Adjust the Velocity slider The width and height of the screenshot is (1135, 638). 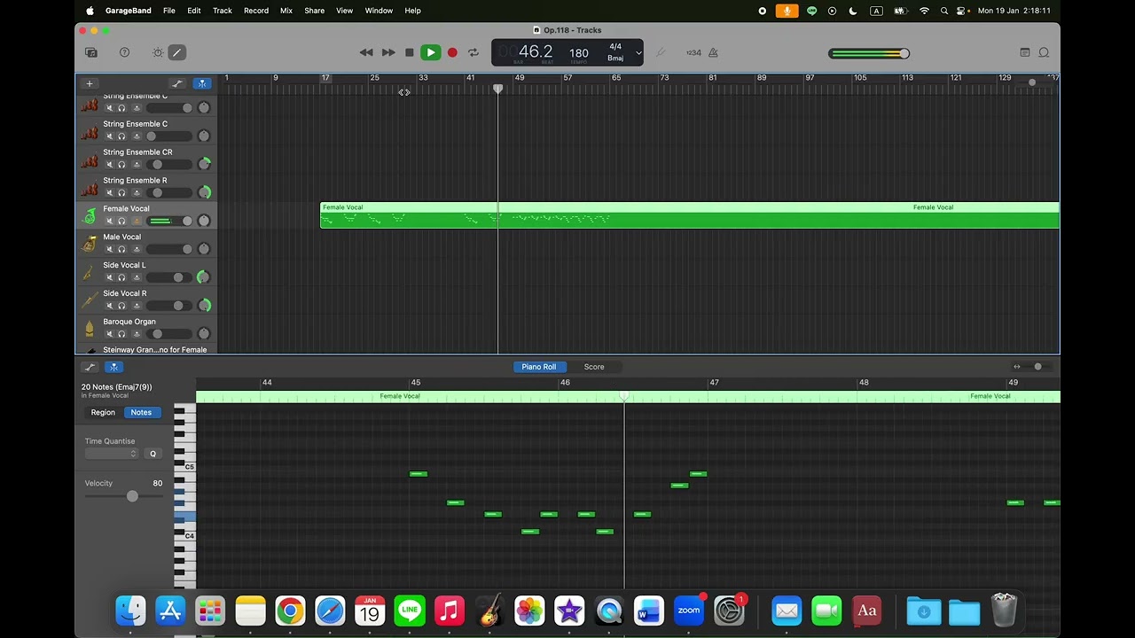[x=123, y=496]
